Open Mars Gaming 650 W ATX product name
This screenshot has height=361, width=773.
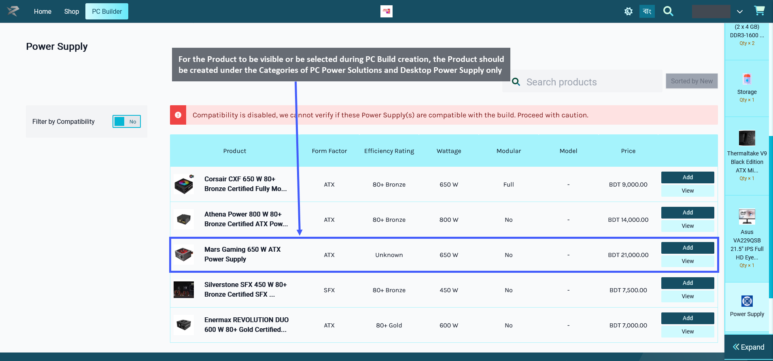242,254
